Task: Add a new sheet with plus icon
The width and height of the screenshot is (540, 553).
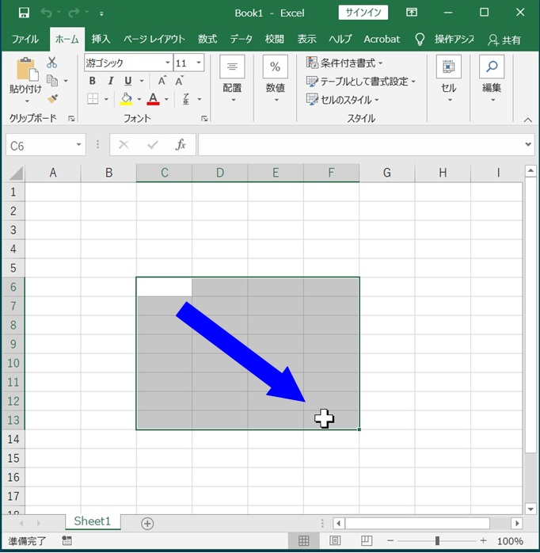Action: point(147,524)
